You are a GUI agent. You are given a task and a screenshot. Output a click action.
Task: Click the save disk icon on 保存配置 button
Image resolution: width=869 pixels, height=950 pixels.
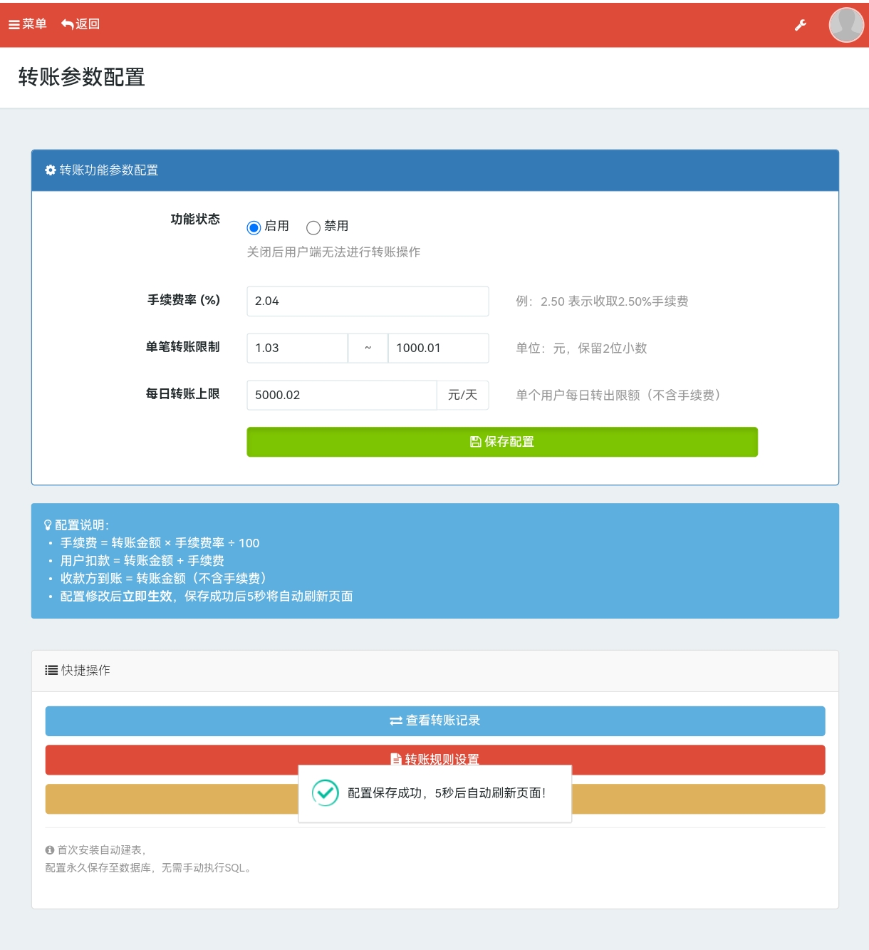(x=474, y=441)
